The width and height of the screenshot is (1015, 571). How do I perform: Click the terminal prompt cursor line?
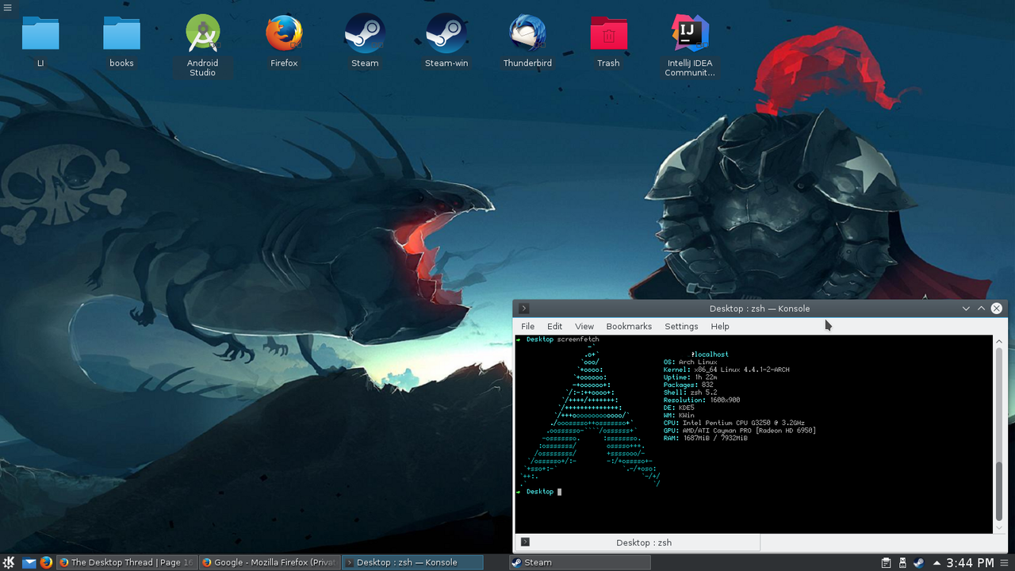pyautogui.click(x=538, y=492)
